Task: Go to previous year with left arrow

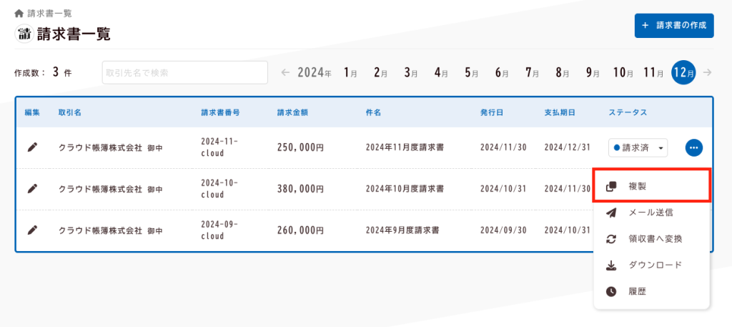Action: [x=285, y=72]
